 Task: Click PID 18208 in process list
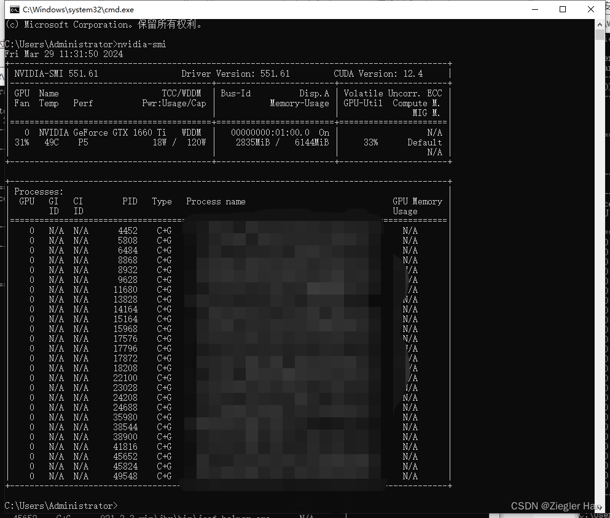point(125,368)
